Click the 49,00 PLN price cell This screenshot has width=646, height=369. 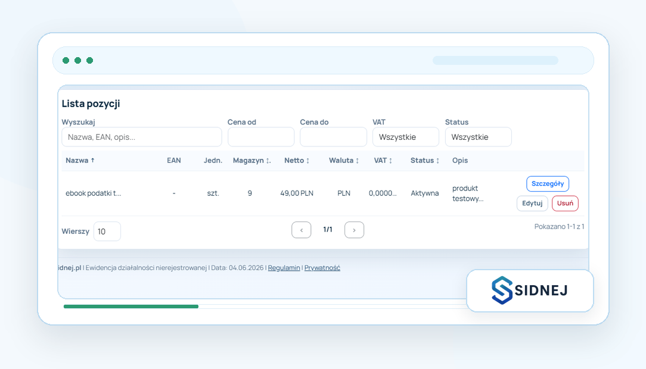click(297, 193)
